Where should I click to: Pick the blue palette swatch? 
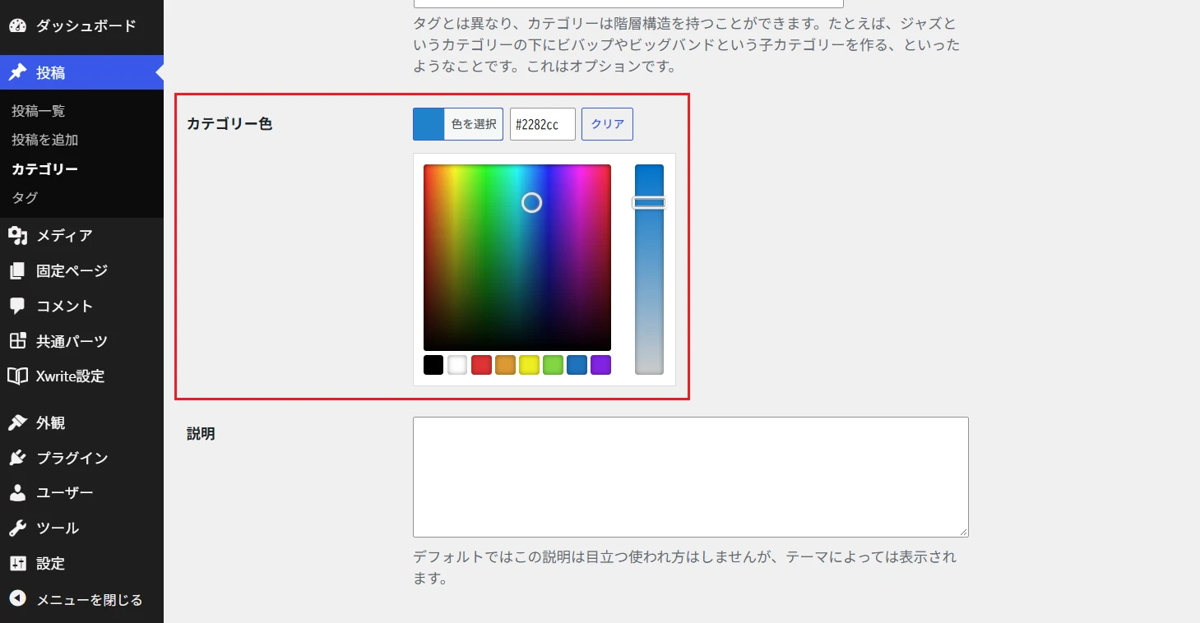coord(577,365)
